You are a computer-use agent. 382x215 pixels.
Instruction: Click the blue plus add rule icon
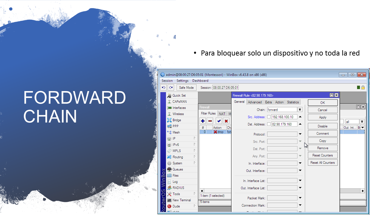coord(203,121)
